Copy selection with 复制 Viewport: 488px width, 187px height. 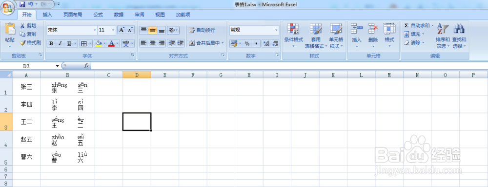[x=28, y=34]
